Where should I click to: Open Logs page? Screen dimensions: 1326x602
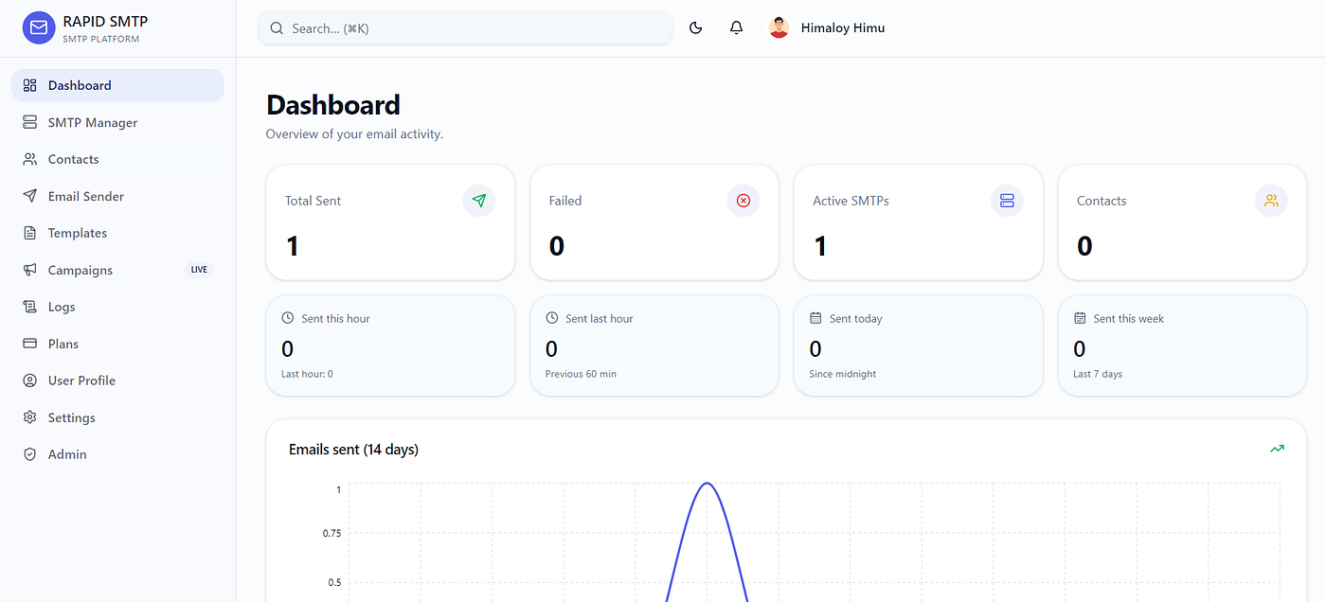[117, 307]
